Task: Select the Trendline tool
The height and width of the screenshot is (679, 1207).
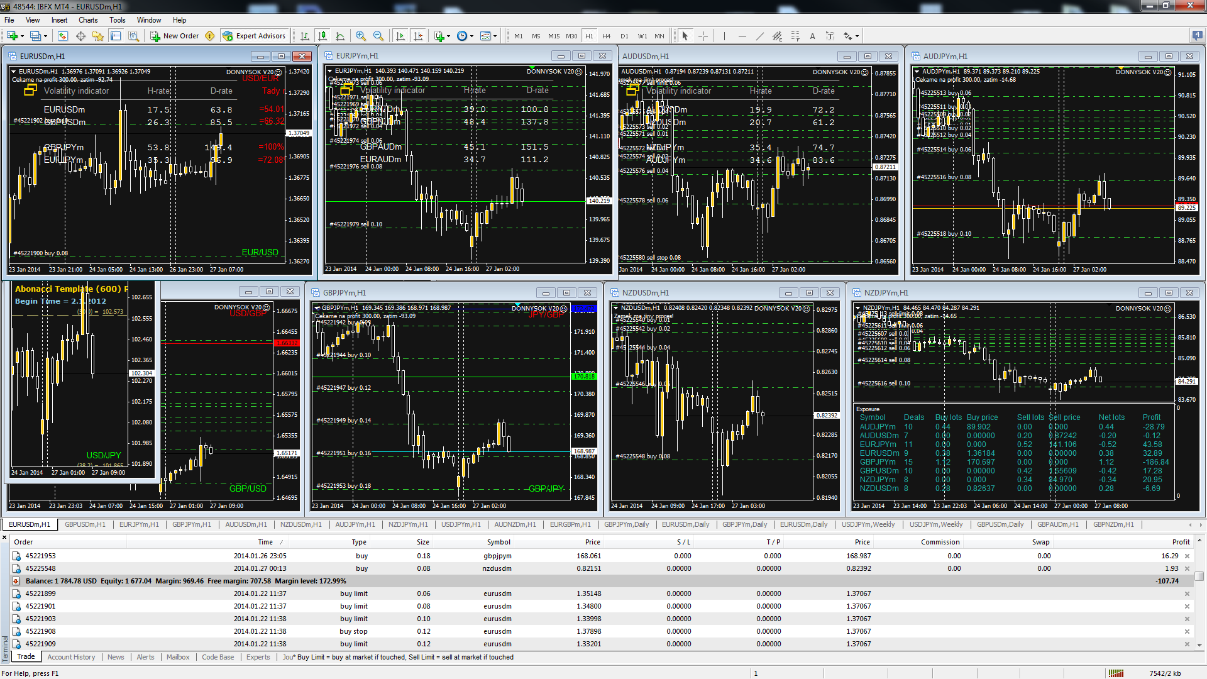Action: [x=759, y=36]
